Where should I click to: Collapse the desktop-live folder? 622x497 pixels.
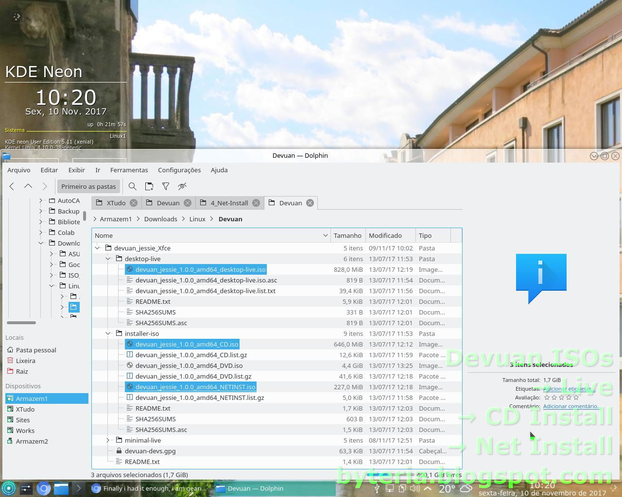pos(108,259)
